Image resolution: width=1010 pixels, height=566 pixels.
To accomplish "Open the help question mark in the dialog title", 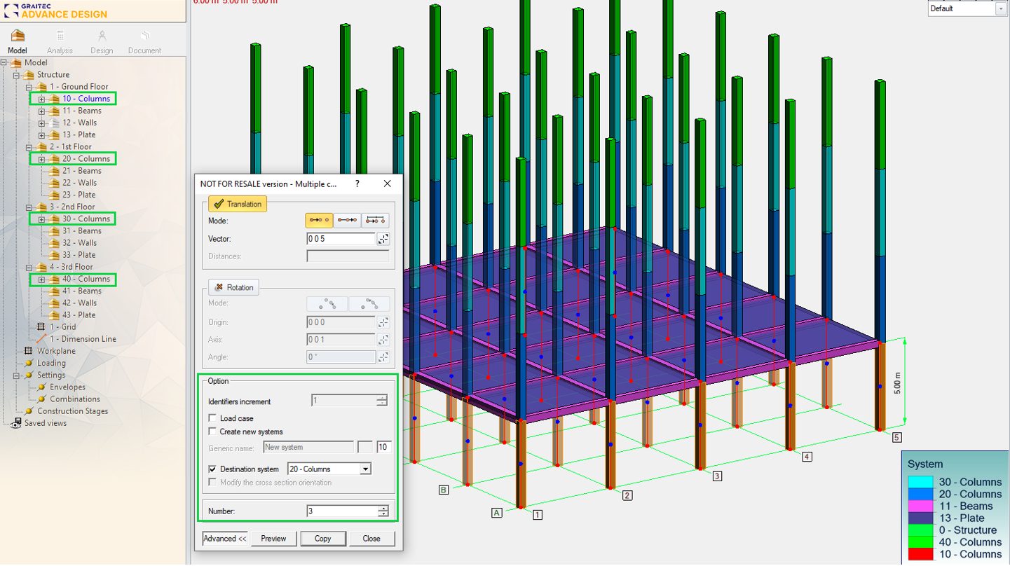I will (357, 184).
